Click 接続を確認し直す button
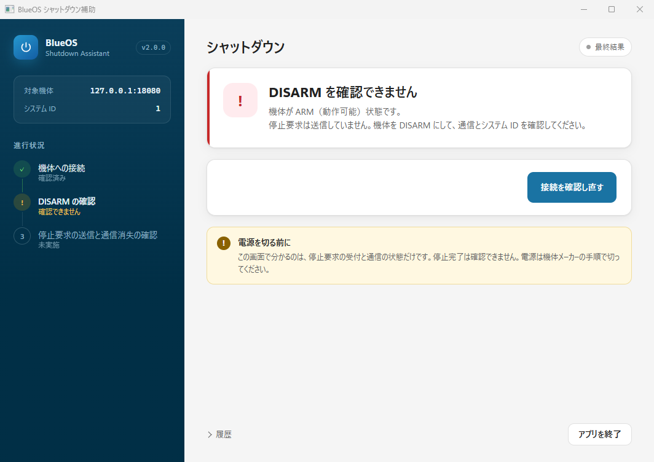This screenshot has height=462, width=654. pos(572,187)
